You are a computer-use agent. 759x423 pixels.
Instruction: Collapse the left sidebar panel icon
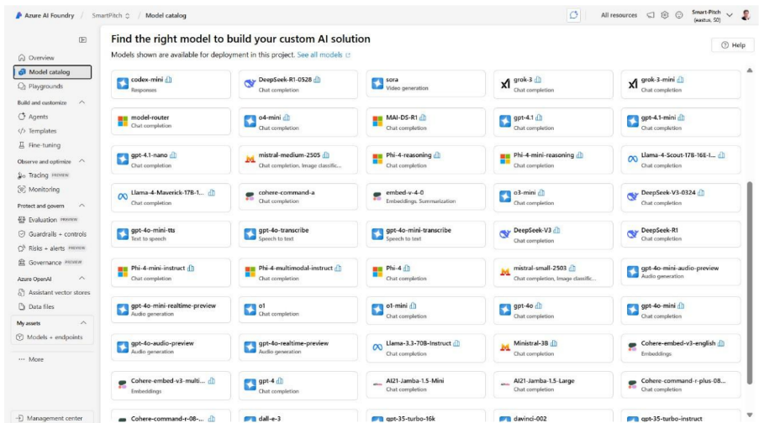(x=82, y=39)
